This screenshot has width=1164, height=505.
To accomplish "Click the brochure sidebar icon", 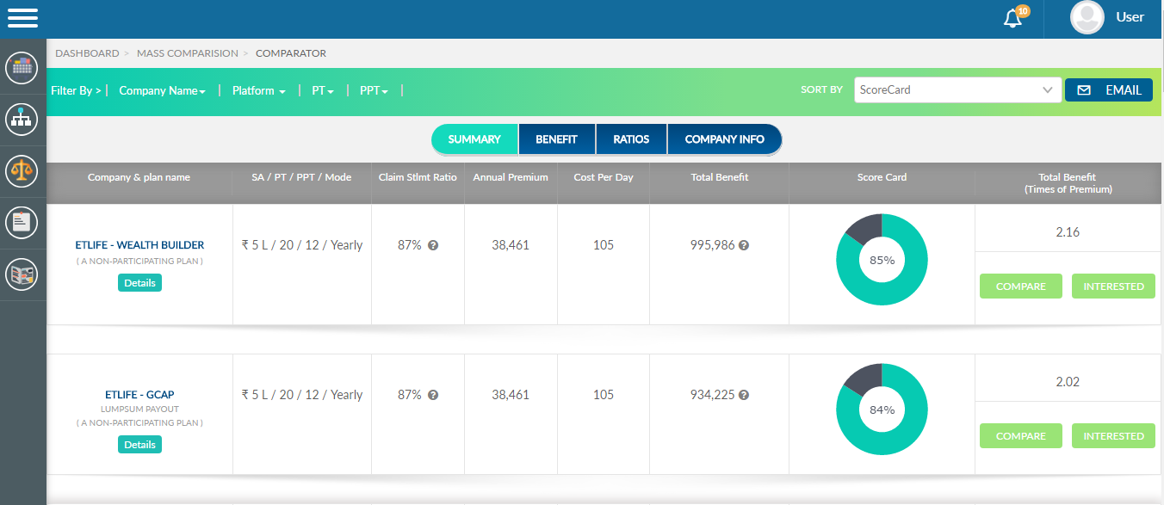I will coord(22,274).
